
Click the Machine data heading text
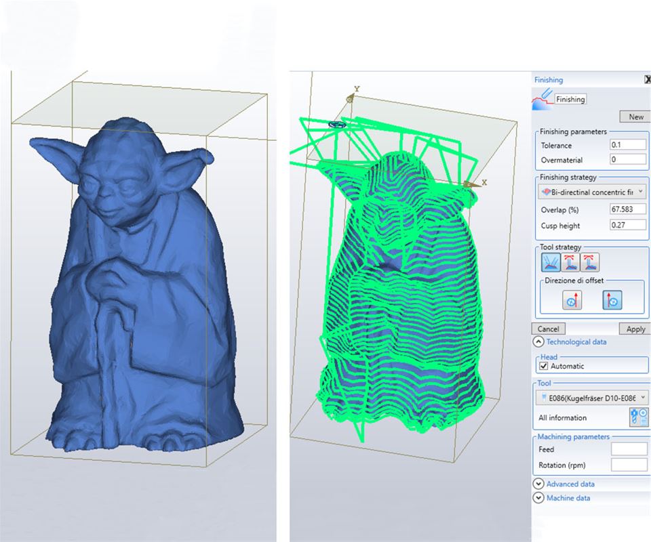(568, 498)
